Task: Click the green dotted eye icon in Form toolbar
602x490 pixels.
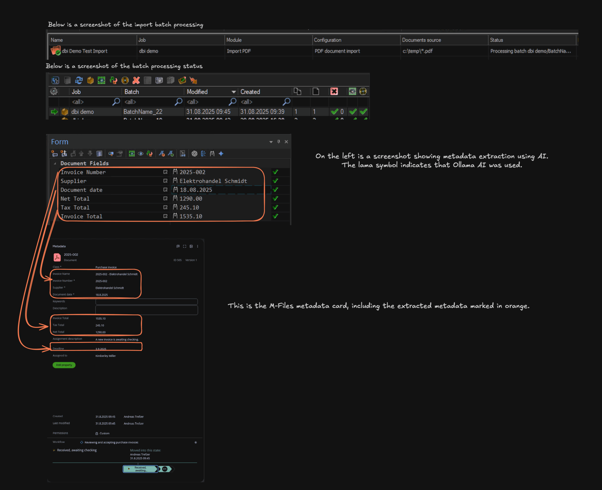Action: pos(132,154)
